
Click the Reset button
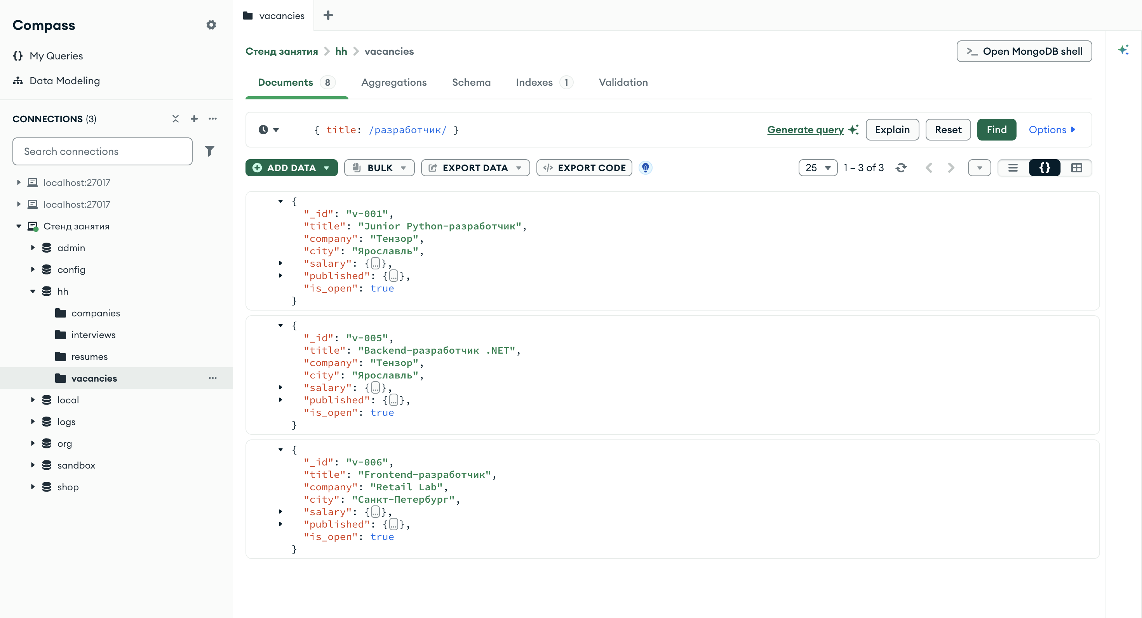[x=948, y=130]
